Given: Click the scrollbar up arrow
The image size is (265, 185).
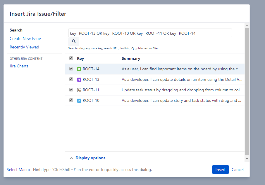Looking at the screenshot, I should (247, 26).
